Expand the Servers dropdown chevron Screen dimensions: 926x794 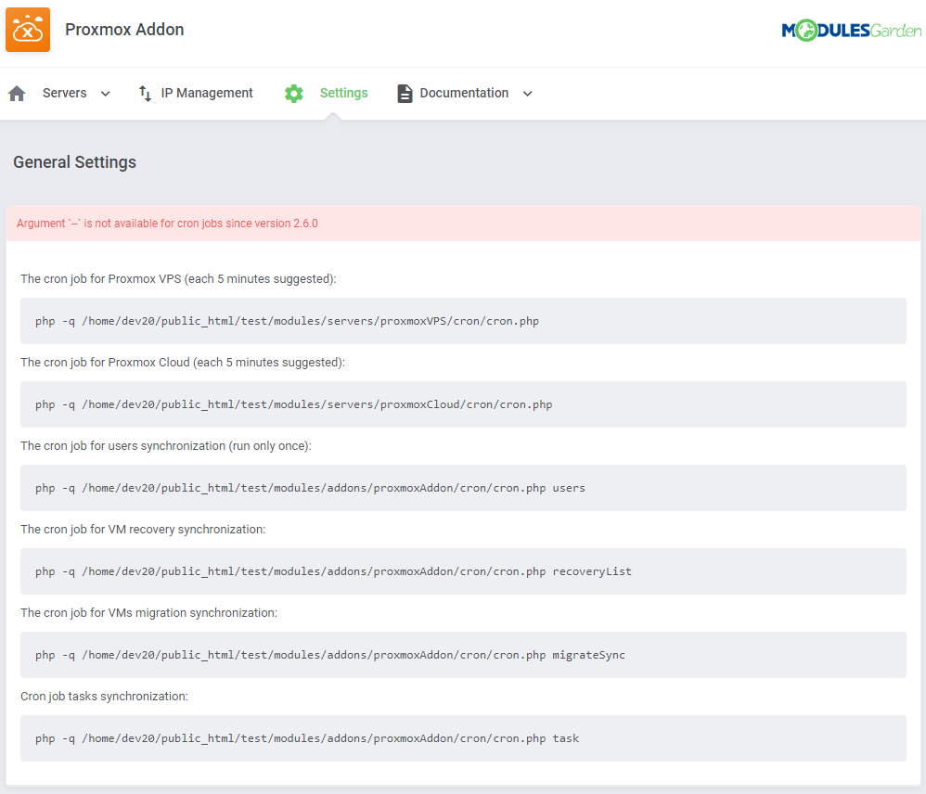coord(105,94)
